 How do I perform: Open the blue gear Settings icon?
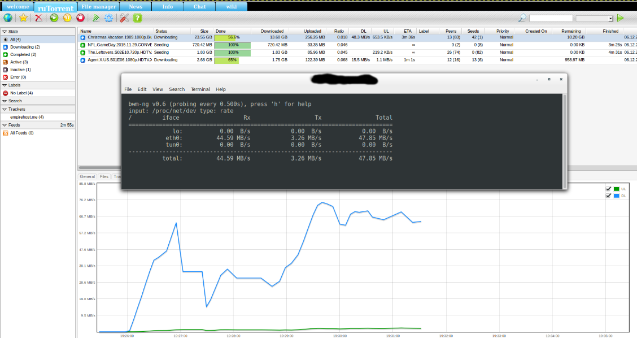(109, 18)
